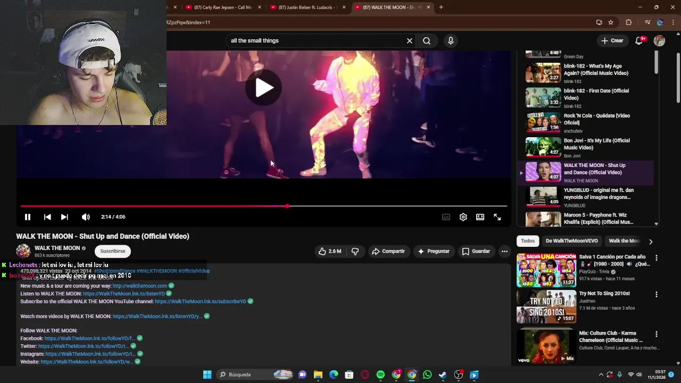681x383 pixels.
Task: Open Chrome media controls icon
Action: (647, 22)
